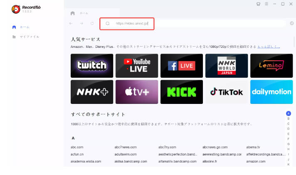Open allocine.fr site link
Image resolution: width=296 pixels, height=175 pixels.
tap(210, 161)
